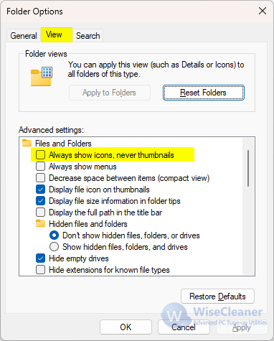Uncheck Display file icon on thumbnails

(41, 190)
